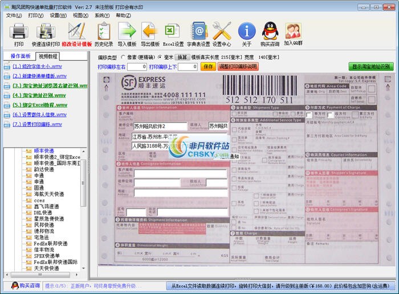Click 加入QQ群 group icon
Viewport: 399px width, 294px height.
(293, 35)
